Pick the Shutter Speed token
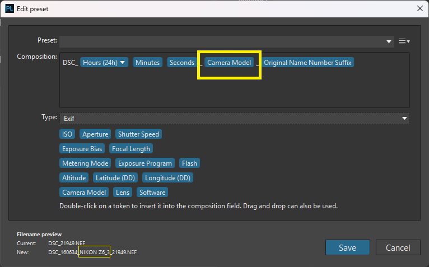The width and height of the screenshot is (429, 267). 138,134
